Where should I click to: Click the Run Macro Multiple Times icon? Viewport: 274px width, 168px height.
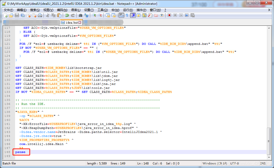pyautogui.click(x=187, y=15)
